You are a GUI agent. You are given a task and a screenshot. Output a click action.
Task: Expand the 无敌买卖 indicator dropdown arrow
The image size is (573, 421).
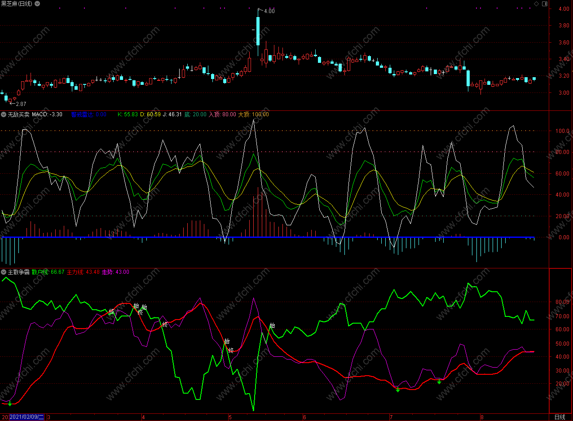click(x=4, y=114)
